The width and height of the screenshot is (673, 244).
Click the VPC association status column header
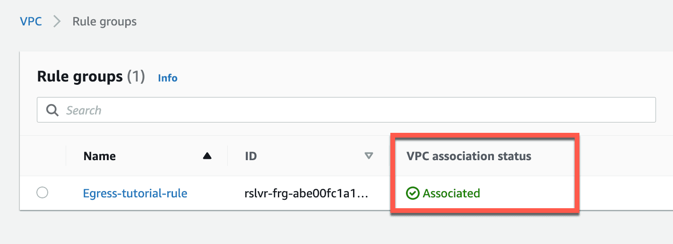469,156
